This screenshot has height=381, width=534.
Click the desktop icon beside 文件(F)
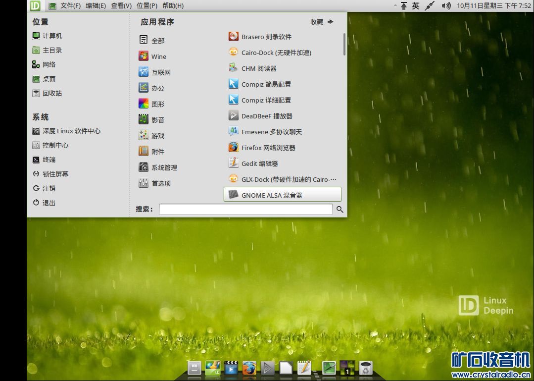pyautogui.click(x=52, y=5)
